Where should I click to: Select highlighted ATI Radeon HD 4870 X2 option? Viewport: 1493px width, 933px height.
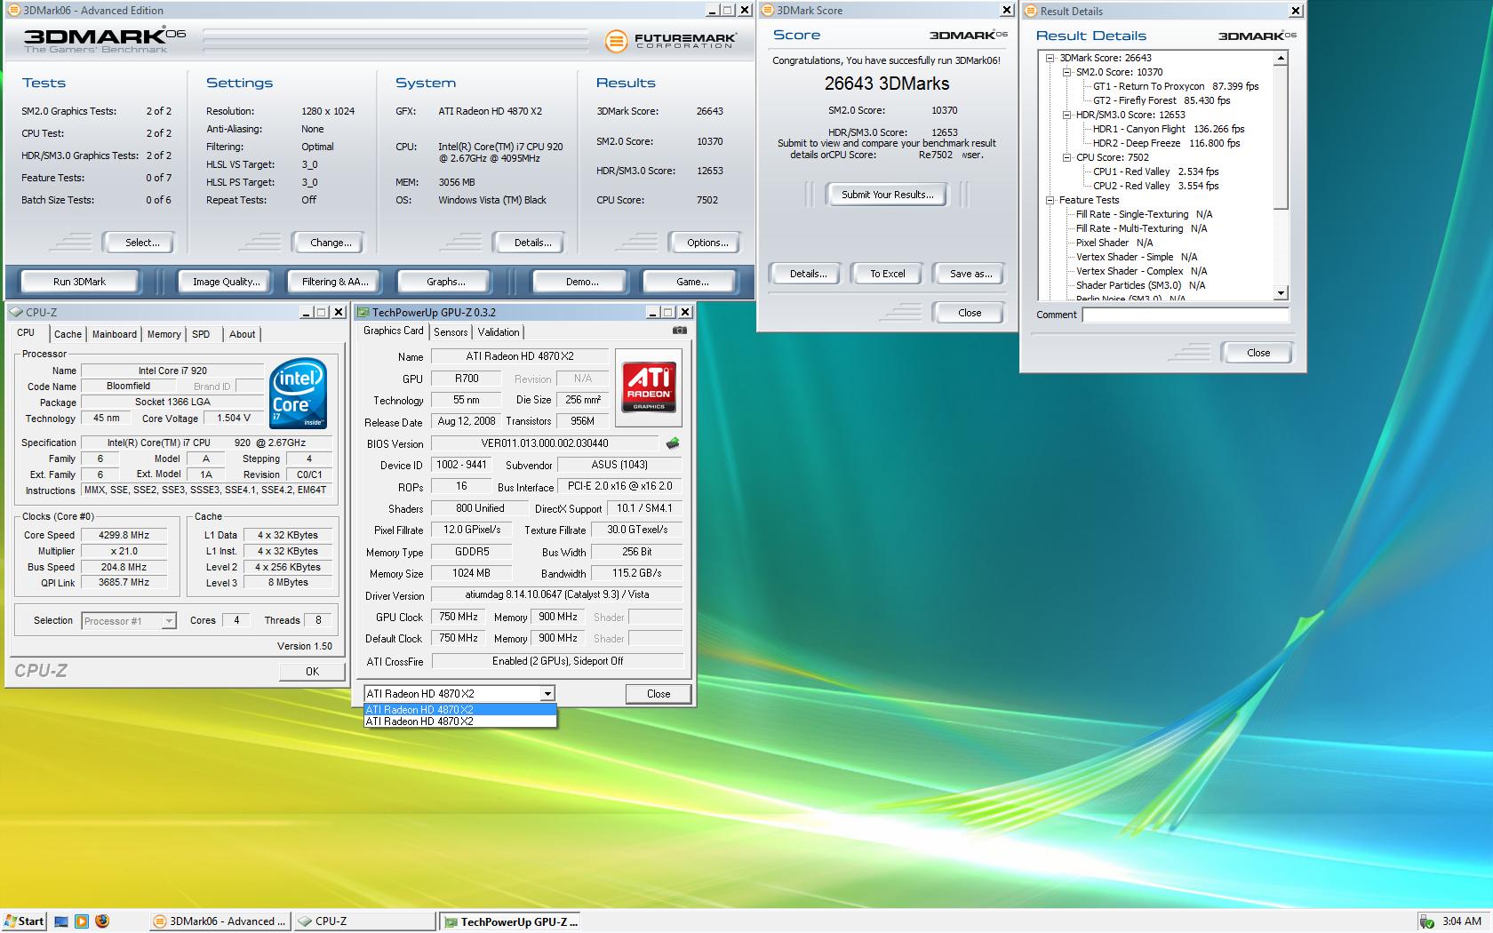coord(460,710)
